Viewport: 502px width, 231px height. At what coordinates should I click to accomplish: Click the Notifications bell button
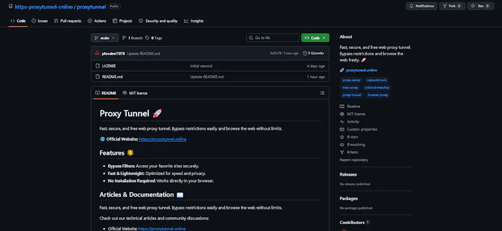(x=421, y=6)
